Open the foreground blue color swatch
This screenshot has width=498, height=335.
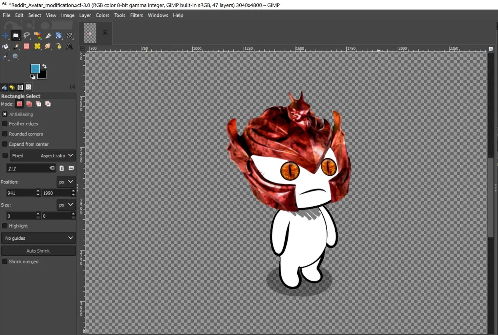click(x=35, y=69)
